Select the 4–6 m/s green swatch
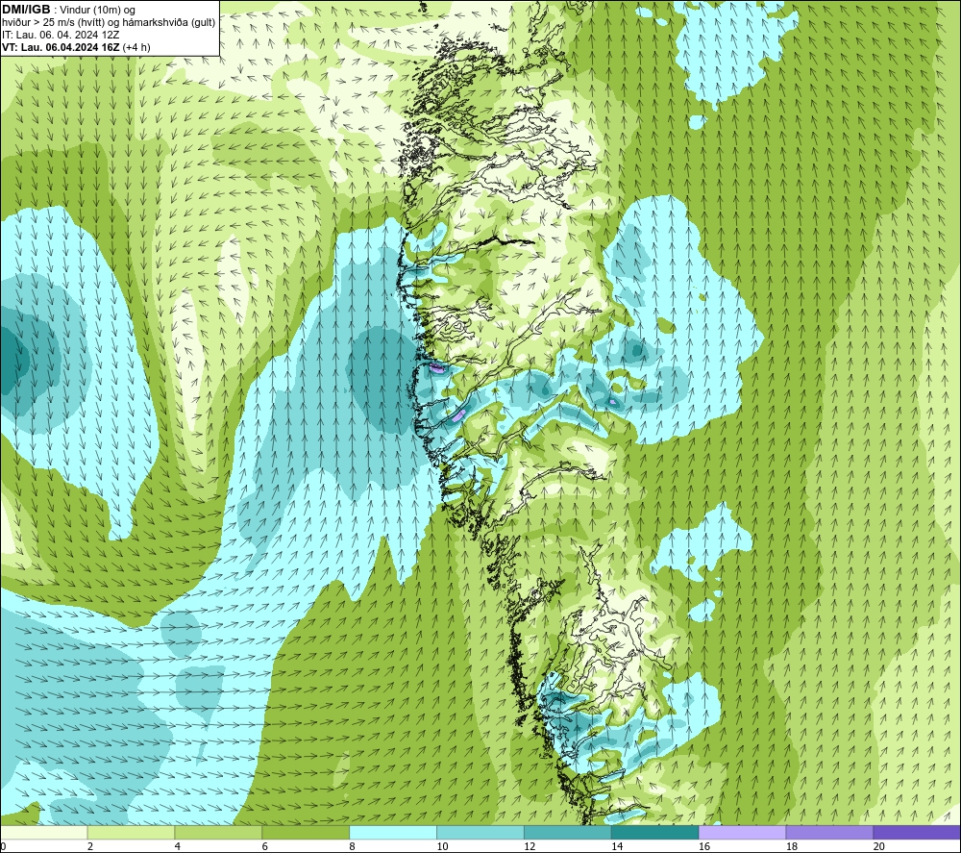961x853 pixels. (x=218, y=832)
